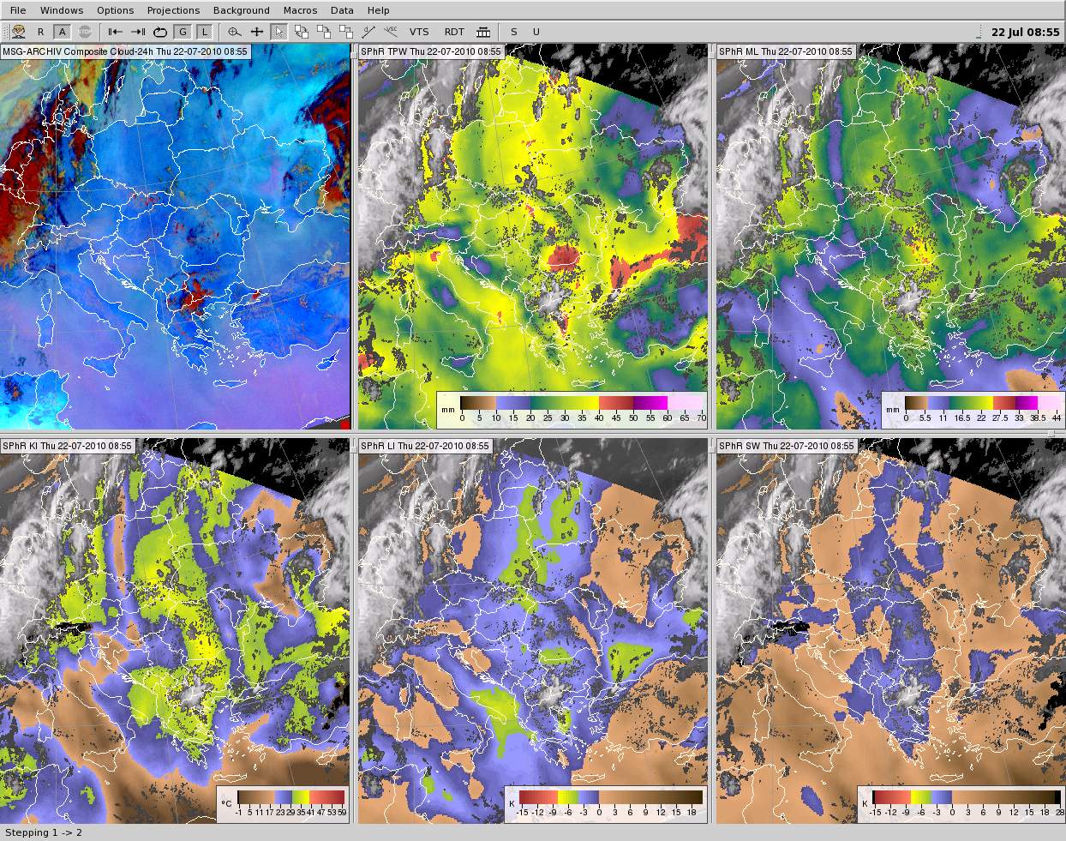
Task: Click the step backward animation icon
Action: point(116,32)
